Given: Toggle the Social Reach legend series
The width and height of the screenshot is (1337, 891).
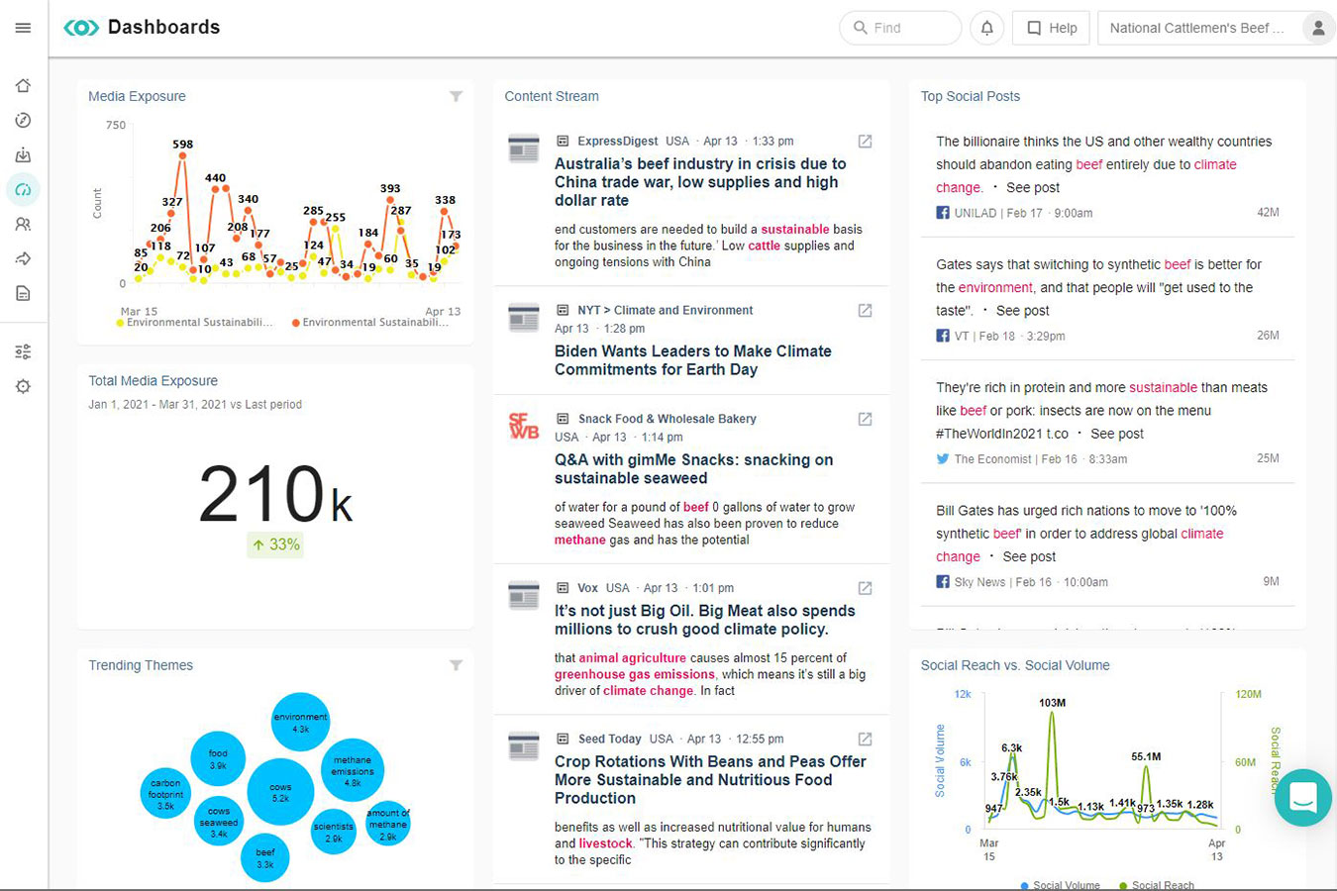Looking at the screenshot, I should click(x=1161, y=885).
